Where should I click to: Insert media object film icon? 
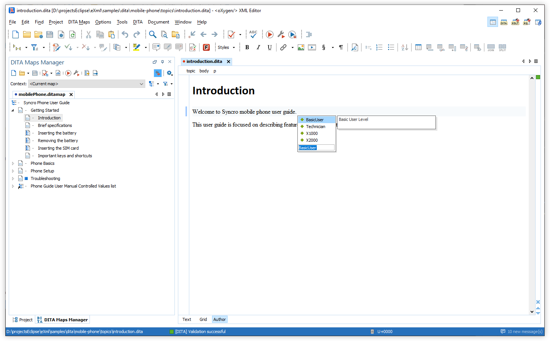tap(312, 47)
